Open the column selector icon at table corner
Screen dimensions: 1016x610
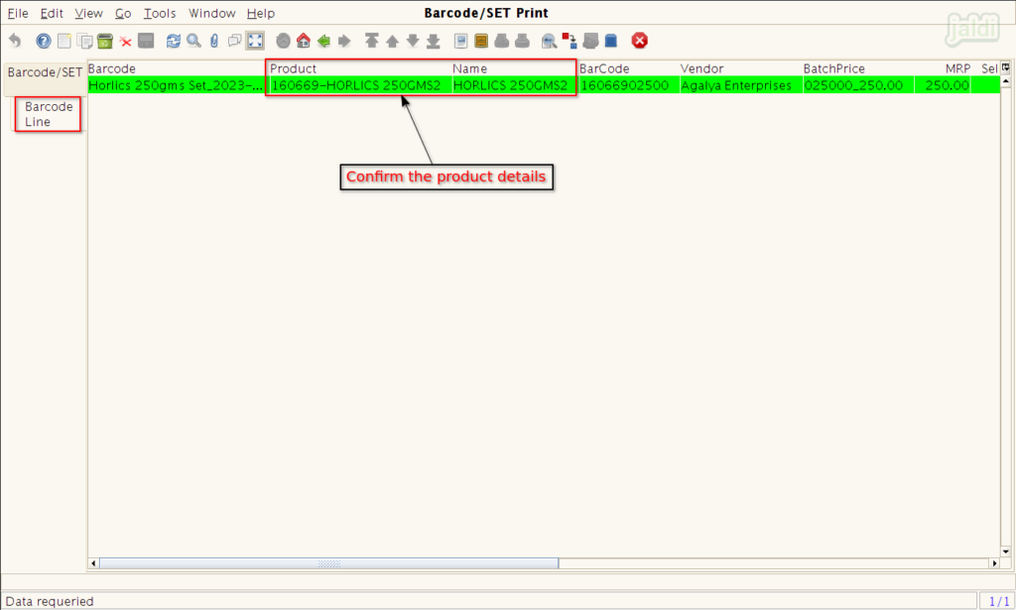(1006, 67)
